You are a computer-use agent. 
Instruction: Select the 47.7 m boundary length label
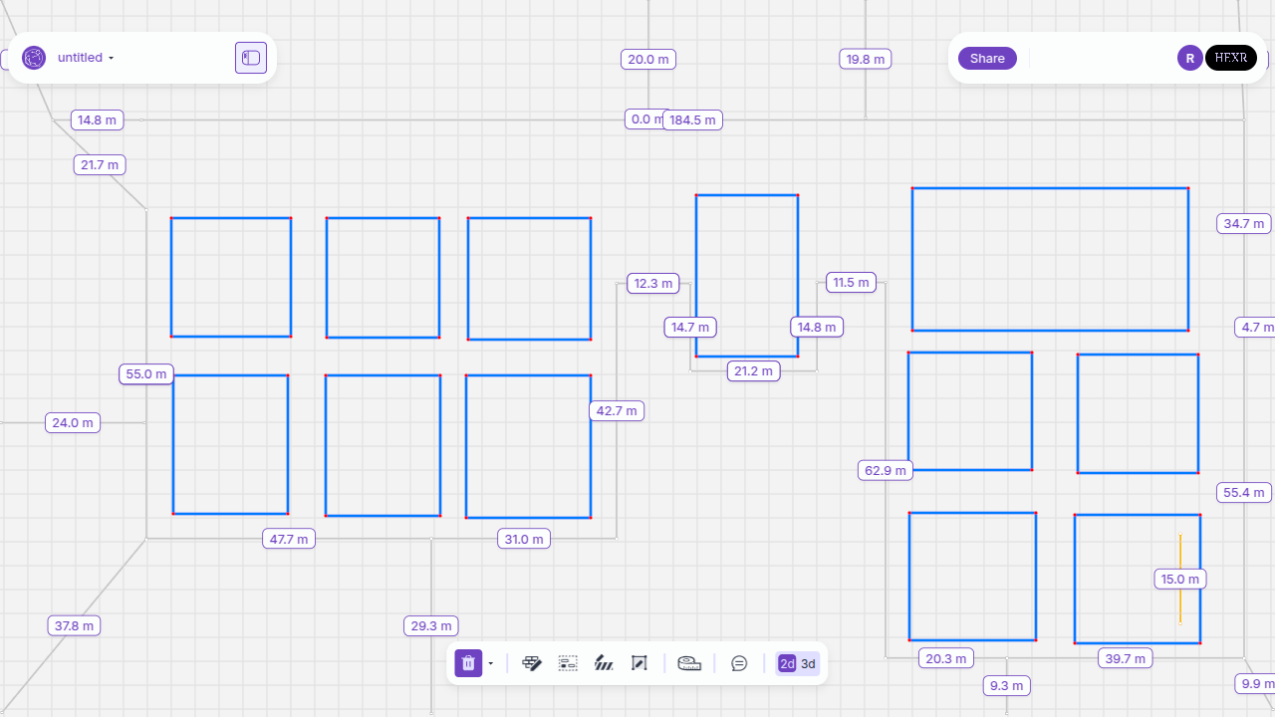tap(289, 540)
